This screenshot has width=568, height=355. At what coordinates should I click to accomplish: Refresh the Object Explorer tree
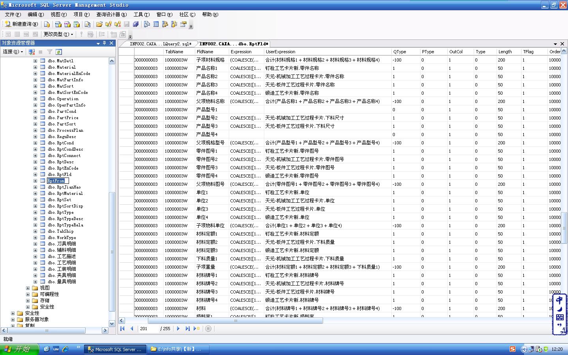[x=58, y=52]
